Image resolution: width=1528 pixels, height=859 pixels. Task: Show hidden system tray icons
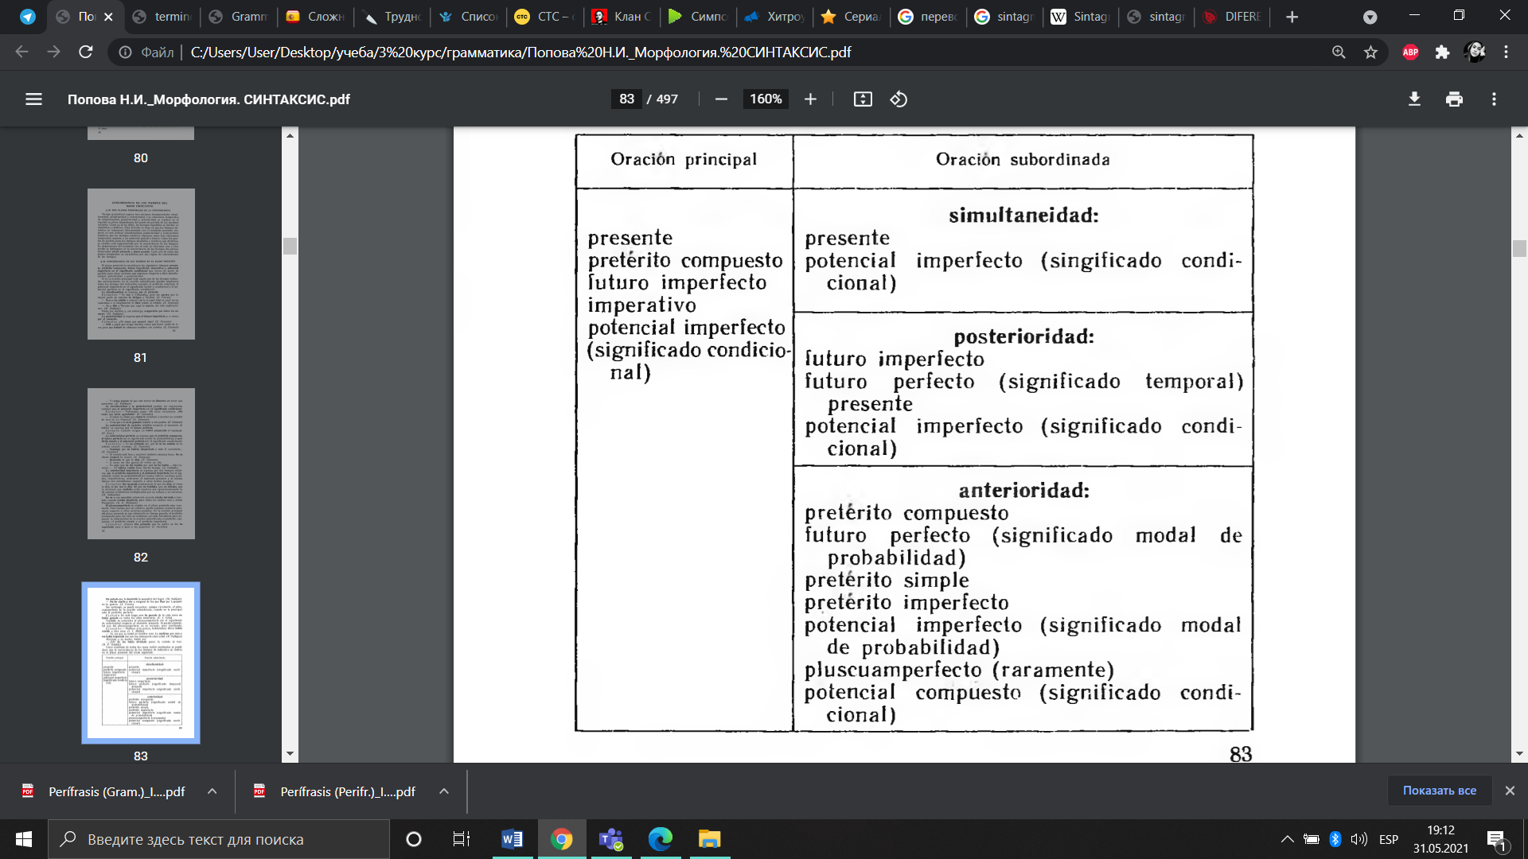click(x=1287, y=839)
